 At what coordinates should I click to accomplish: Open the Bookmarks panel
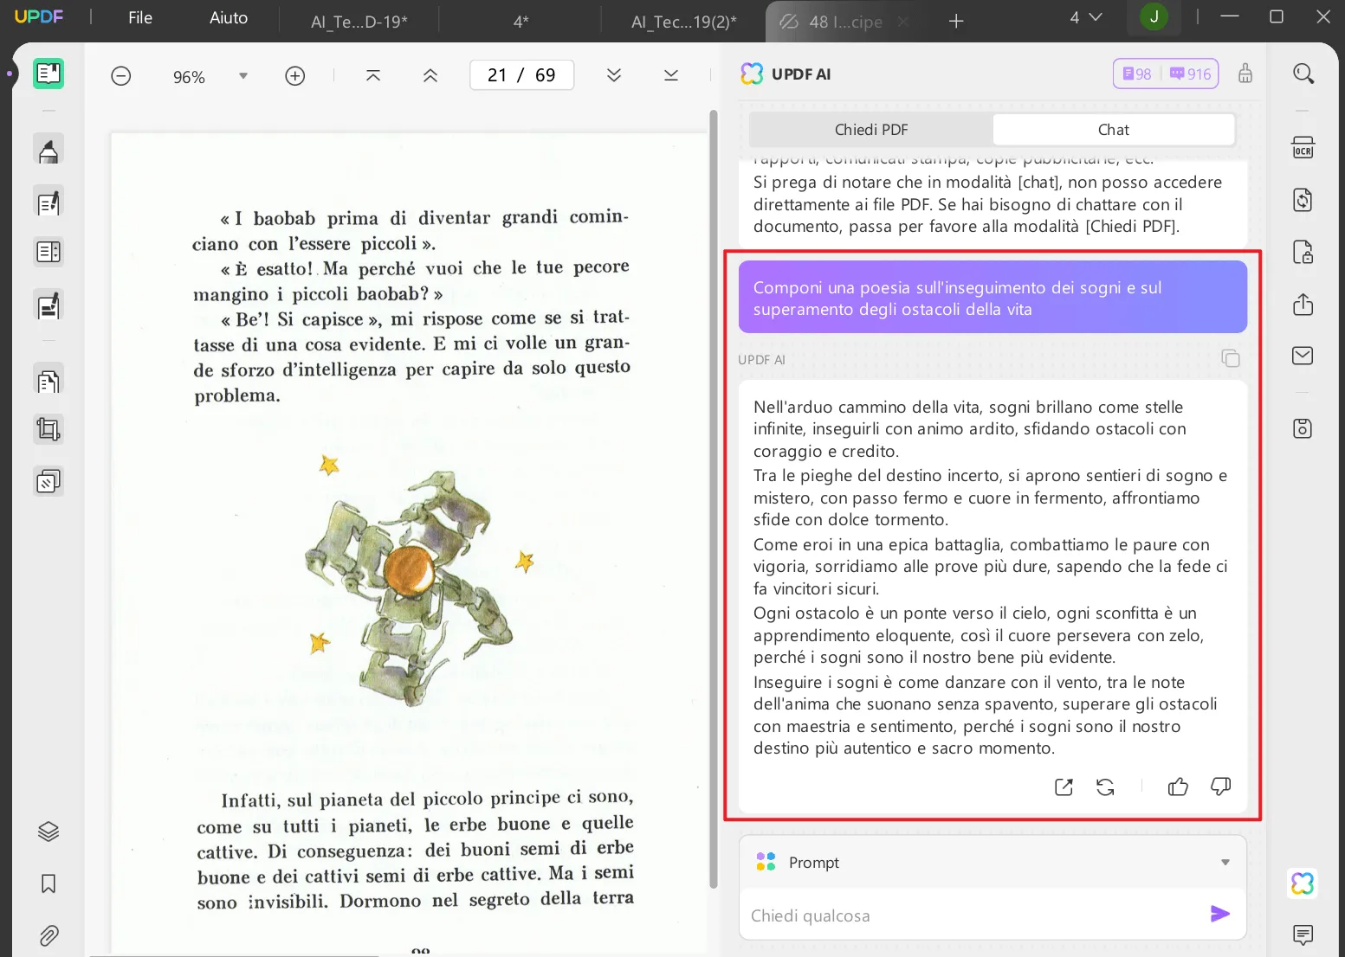pyautogui.click(x=48, y=883)
